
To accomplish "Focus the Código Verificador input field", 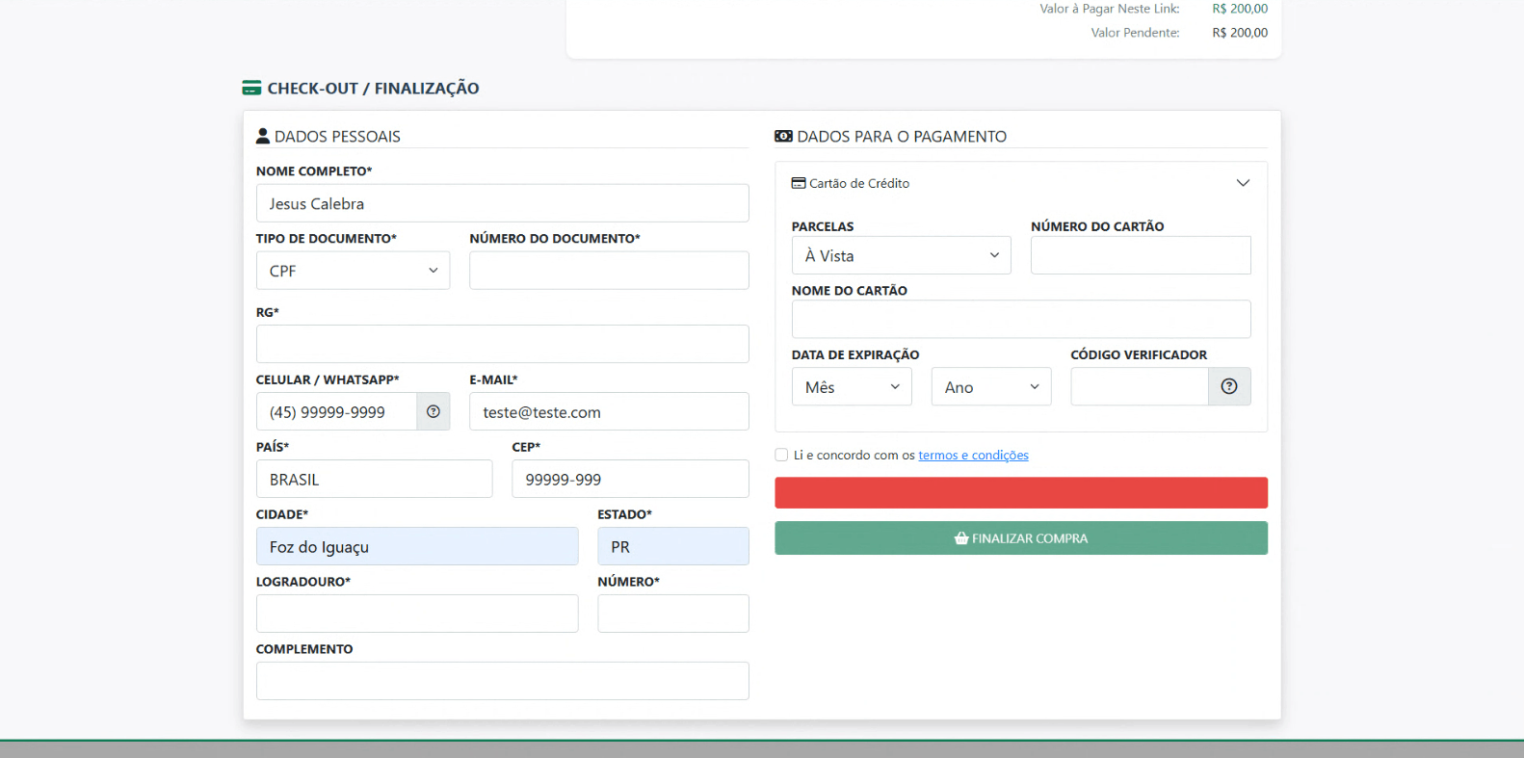I will 1140,386.
